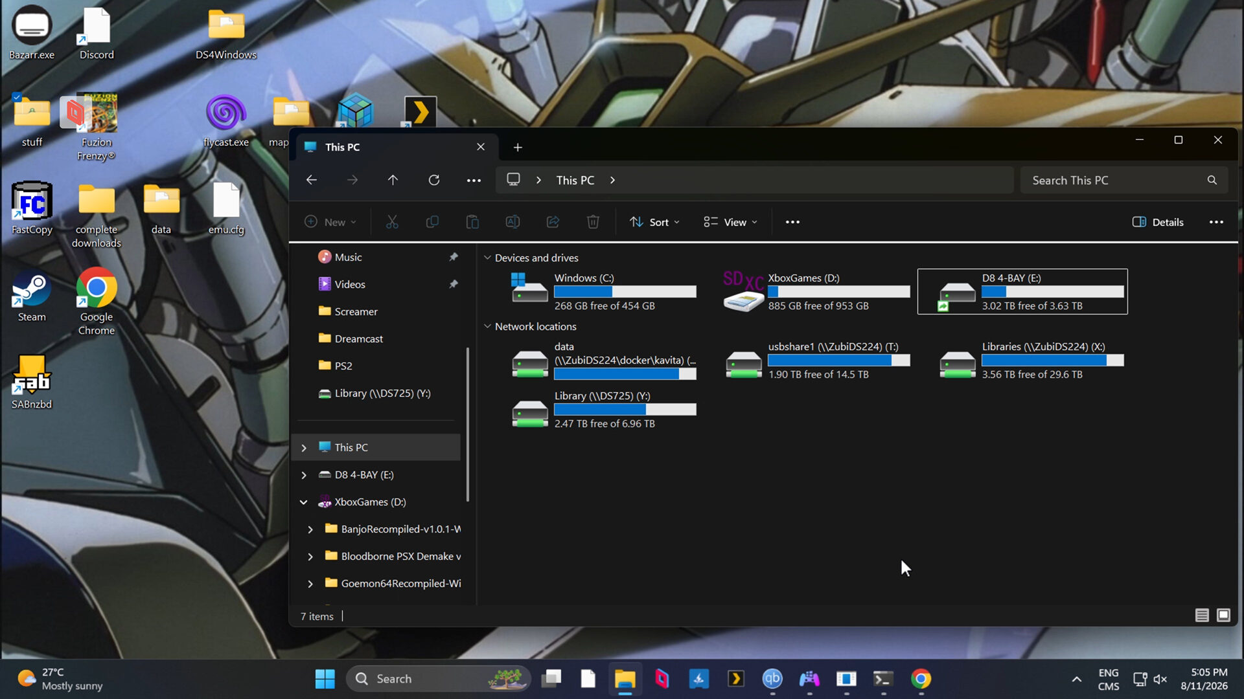Viewport: 1244px width, 699px height.
Task: Click the Copy toolbar icon
Action: 432,222
